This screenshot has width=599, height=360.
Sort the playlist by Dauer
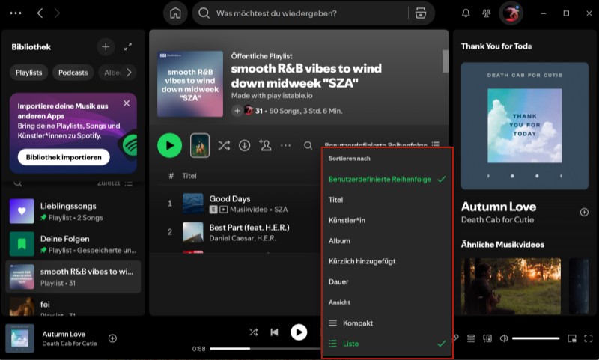tap(387, 281)
